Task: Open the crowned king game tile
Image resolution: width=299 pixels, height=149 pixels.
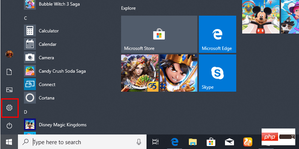Action: (179, 73)
